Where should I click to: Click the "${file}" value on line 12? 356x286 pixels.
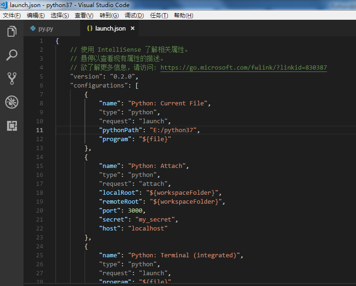pos(155,139)
